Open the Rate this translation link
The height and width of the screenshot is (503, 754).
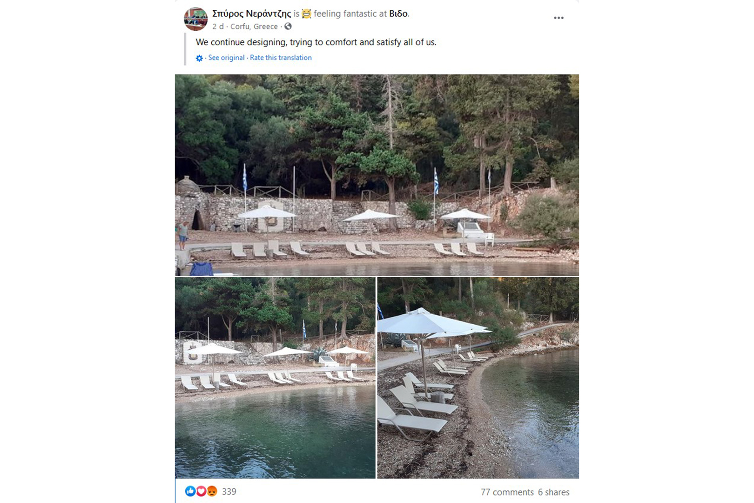[280, 57]
